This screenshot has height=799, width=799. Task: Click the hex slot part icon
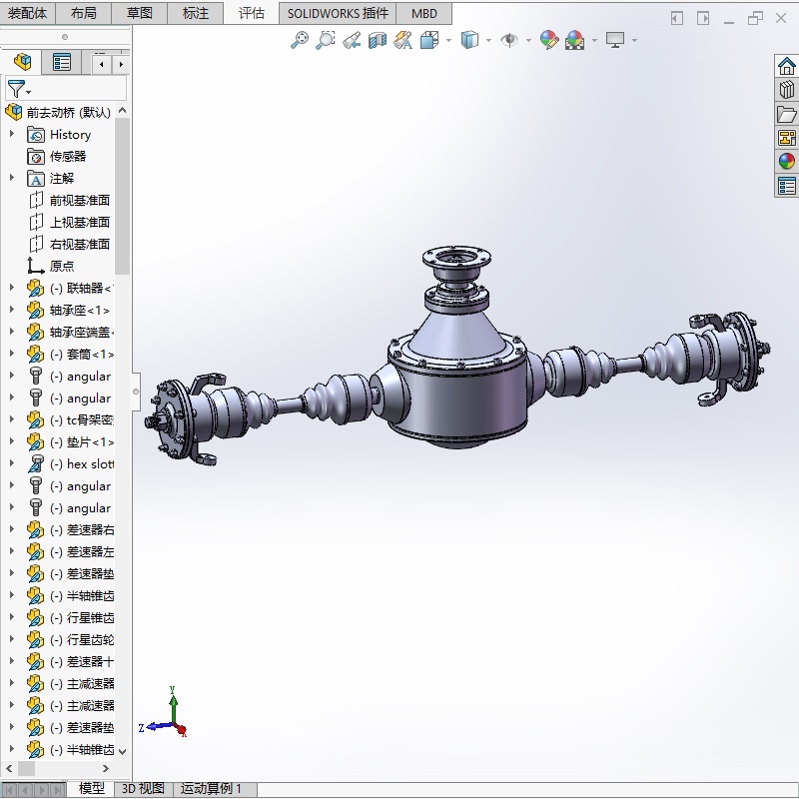36,463
